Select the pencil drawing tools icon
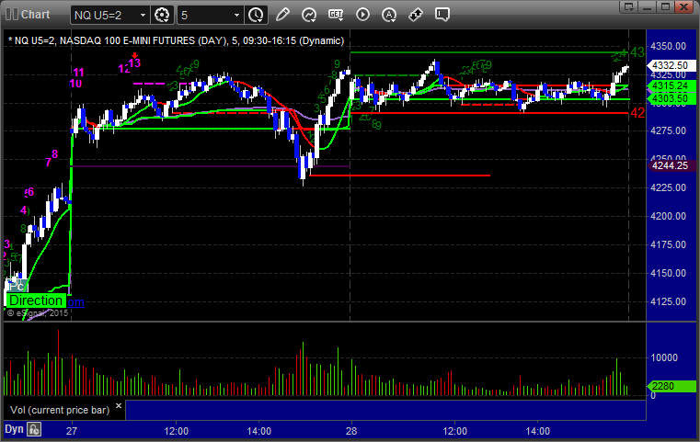 (x=282, y=15)
